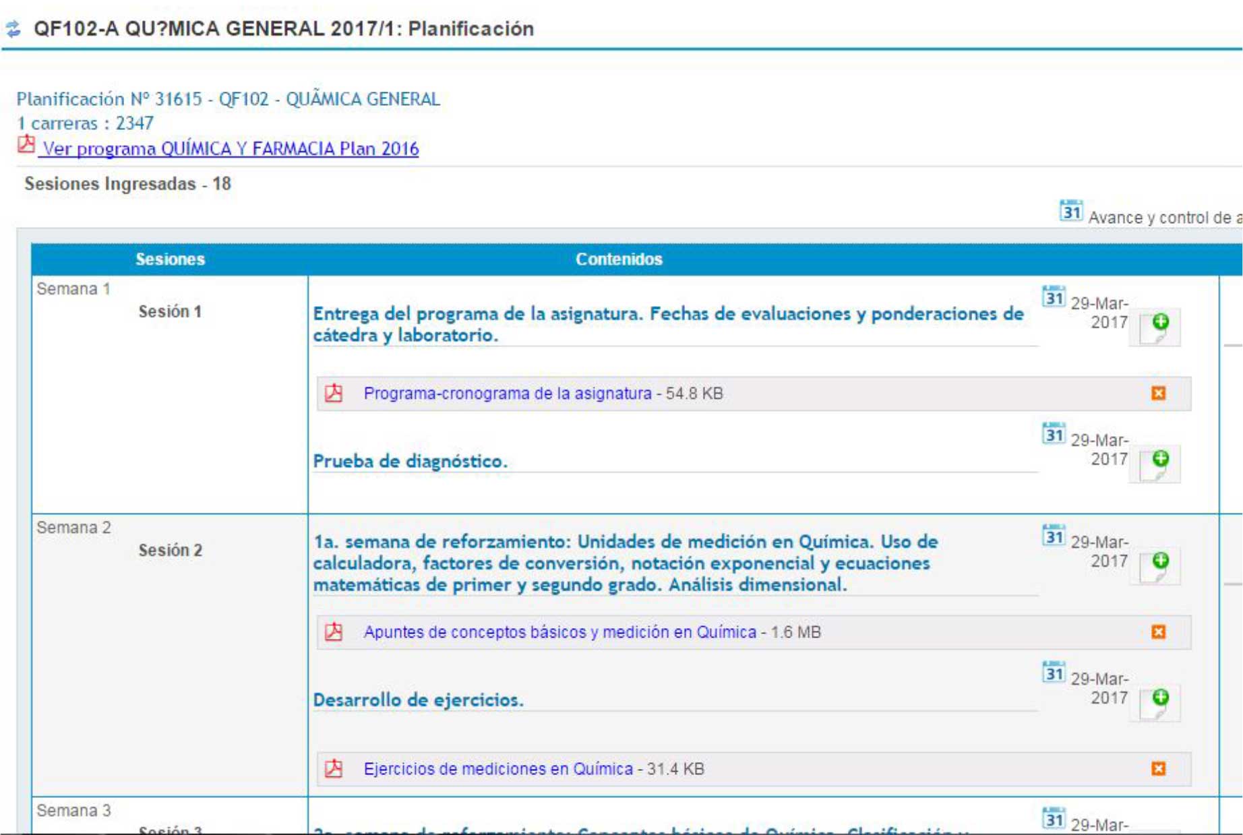Add note to Desarrollo de ejercicios
Image resolution: width=1243 pixels, height=835 pixels.
1157,702
